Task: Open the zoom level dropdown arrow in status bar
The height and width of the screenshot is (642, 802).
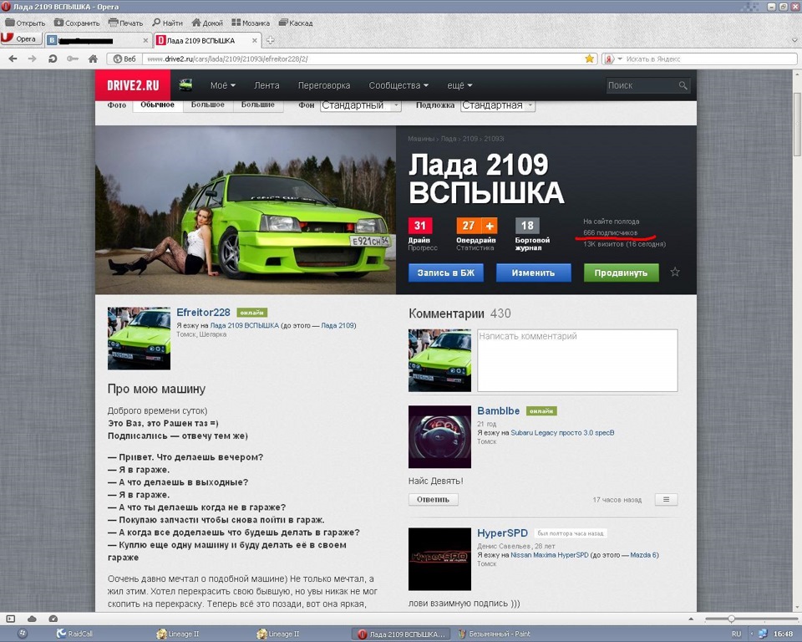Action: tap(691, 619)
